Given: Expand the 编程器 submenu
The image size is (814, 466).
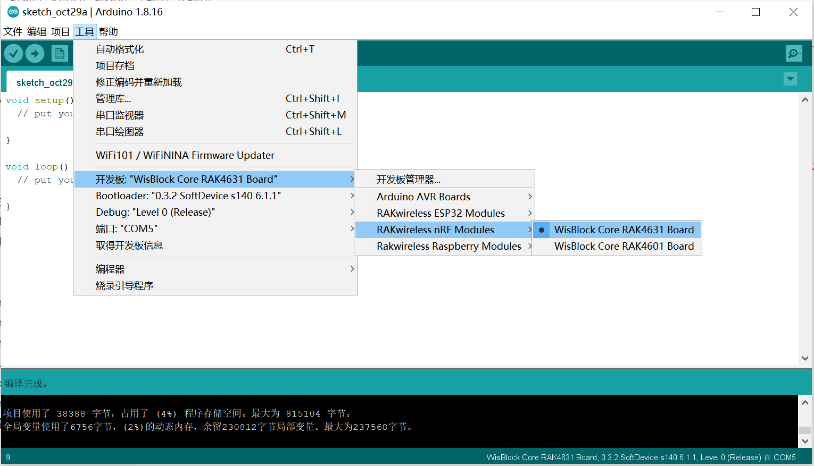Looking at the screenshot, I should pos(215,269).
